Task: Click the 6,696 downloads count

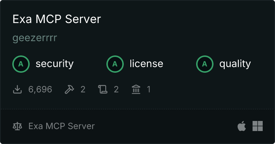Action: pos(40,89)
